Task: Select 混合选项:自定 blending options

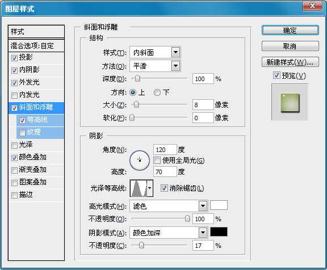Action: pos(36,45)
